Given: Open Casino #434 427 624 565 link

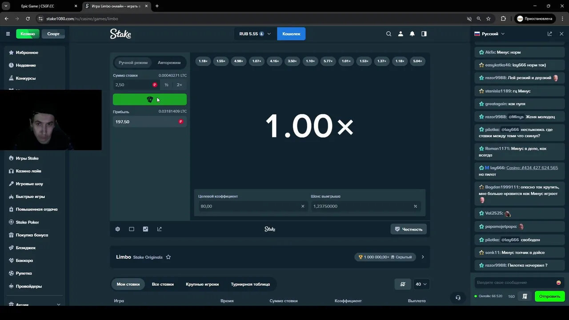Looking at the screenshot, I should 532,168.
